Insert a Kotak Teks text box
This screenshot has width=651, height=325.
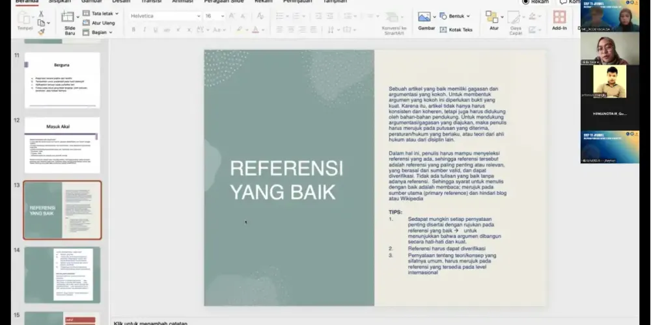[x=456, y=29]
